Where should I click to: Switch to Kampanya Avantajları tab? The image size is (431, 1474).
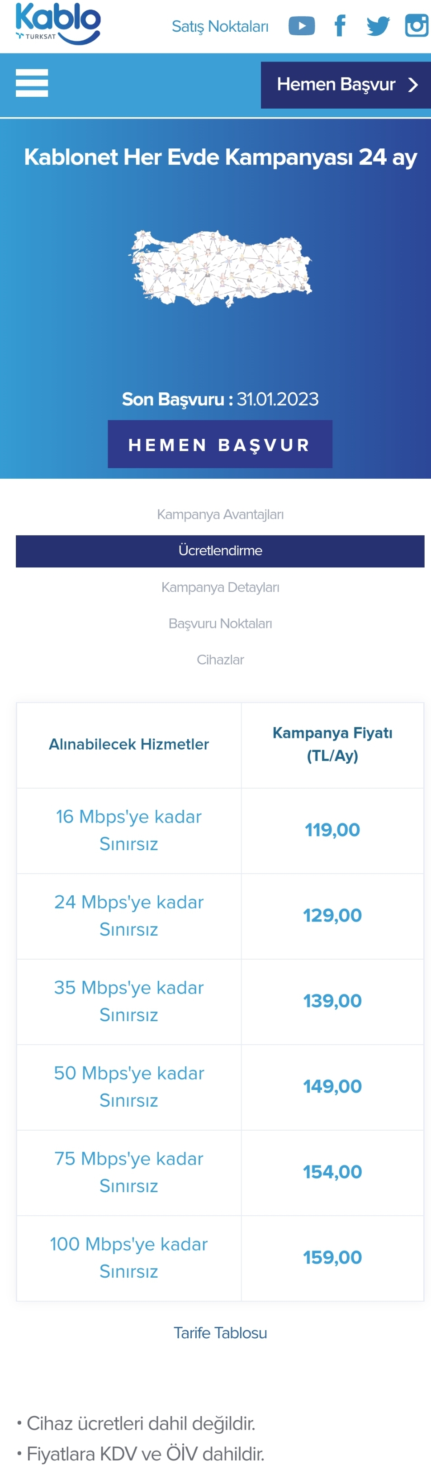click(220, 514)
